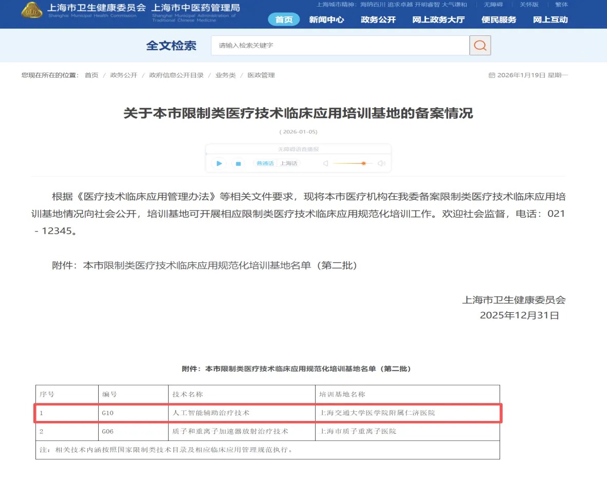Screen dimensions: 607x480
Task: Open the 新闻中心 section
Action: coord(327,20)
